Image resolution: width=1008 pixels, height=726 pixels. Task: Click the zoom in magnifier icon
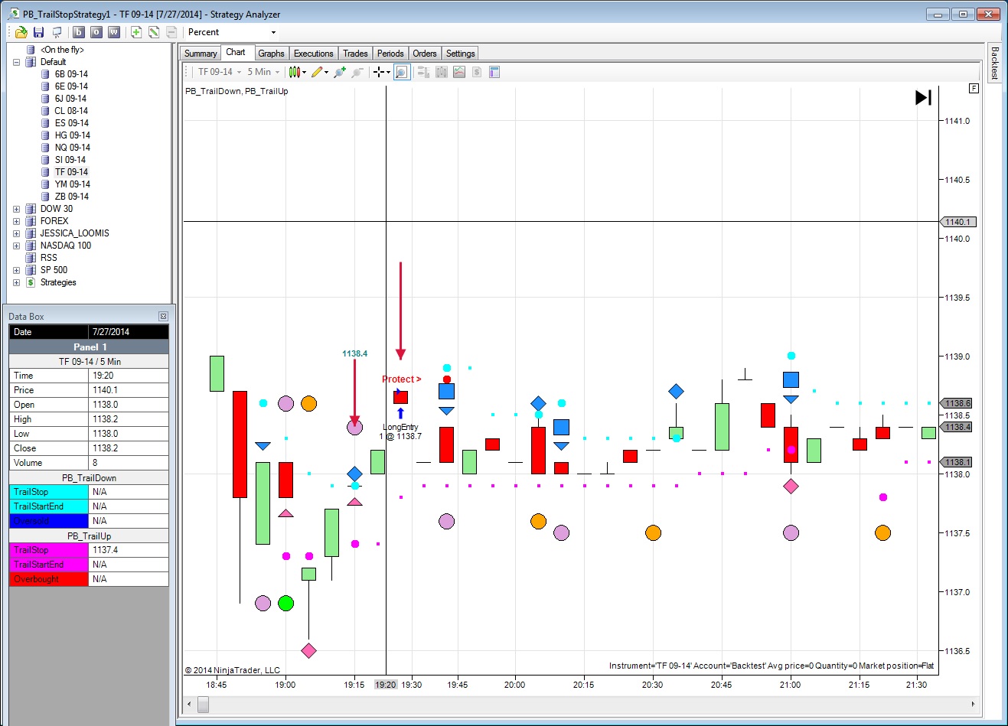[x=340, y=72]
